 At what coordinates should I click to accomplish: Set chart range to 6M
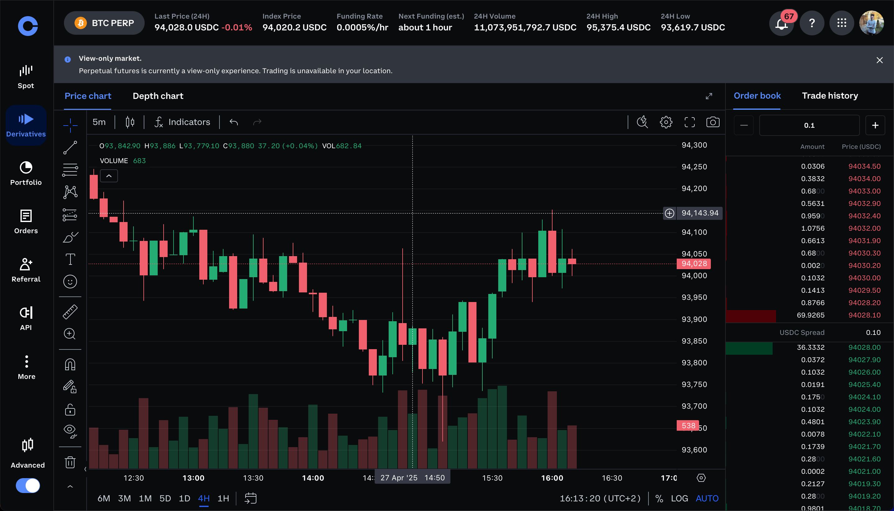[x=104, y=498]
